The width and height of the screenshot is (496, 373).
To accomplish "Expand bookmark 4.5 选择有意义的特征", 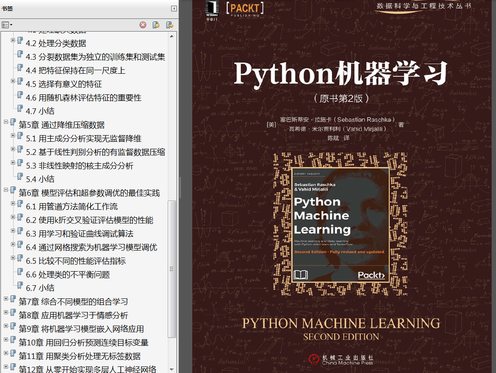I will pyautogui.click(x=13, y=81).
